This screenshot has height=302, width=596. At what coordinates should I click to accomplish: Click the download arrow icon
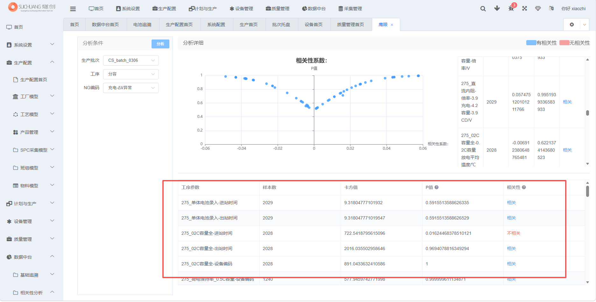pyautogui.click(x=497, y=8)
